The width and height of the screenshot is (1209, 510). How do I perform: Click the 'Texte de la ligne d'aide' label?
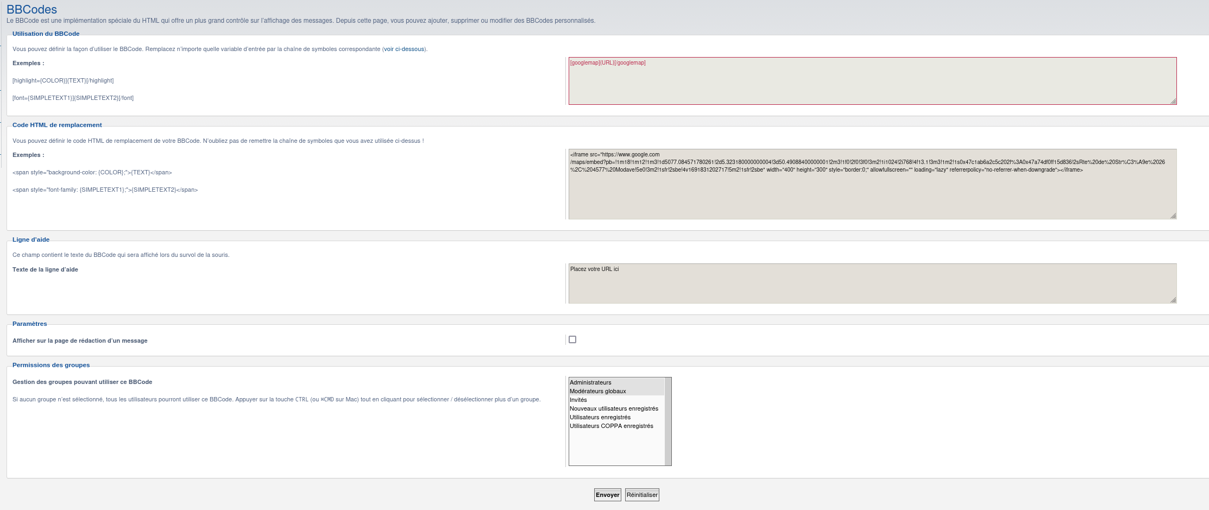(45, 269)
